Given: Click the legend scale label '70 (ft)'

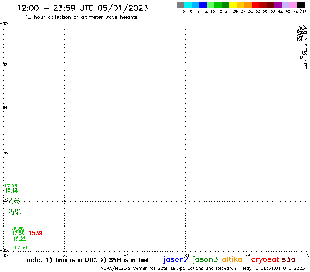Looking at the screenshot, I should pos(300,11).
